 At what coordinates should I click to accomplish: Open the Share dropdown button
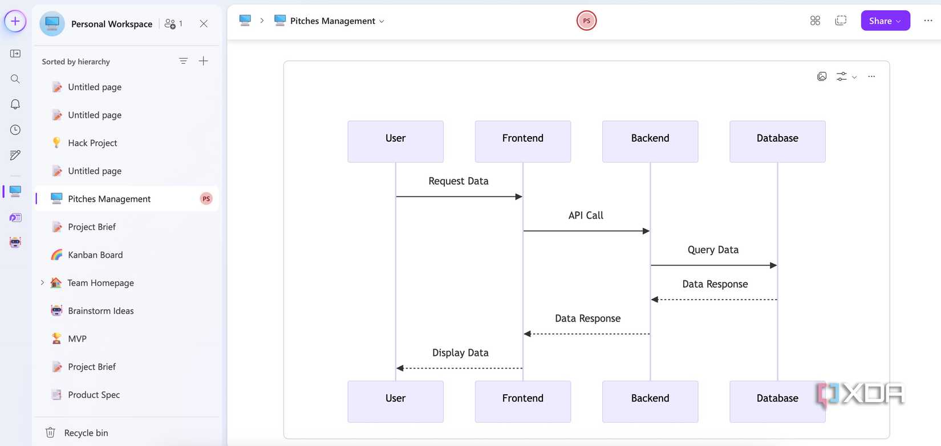(x=885, y=21)
